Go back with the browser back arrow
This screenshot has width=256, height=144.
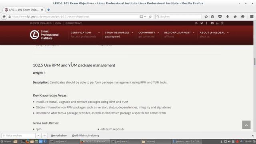pyautogui.click(x=4, y=16)
